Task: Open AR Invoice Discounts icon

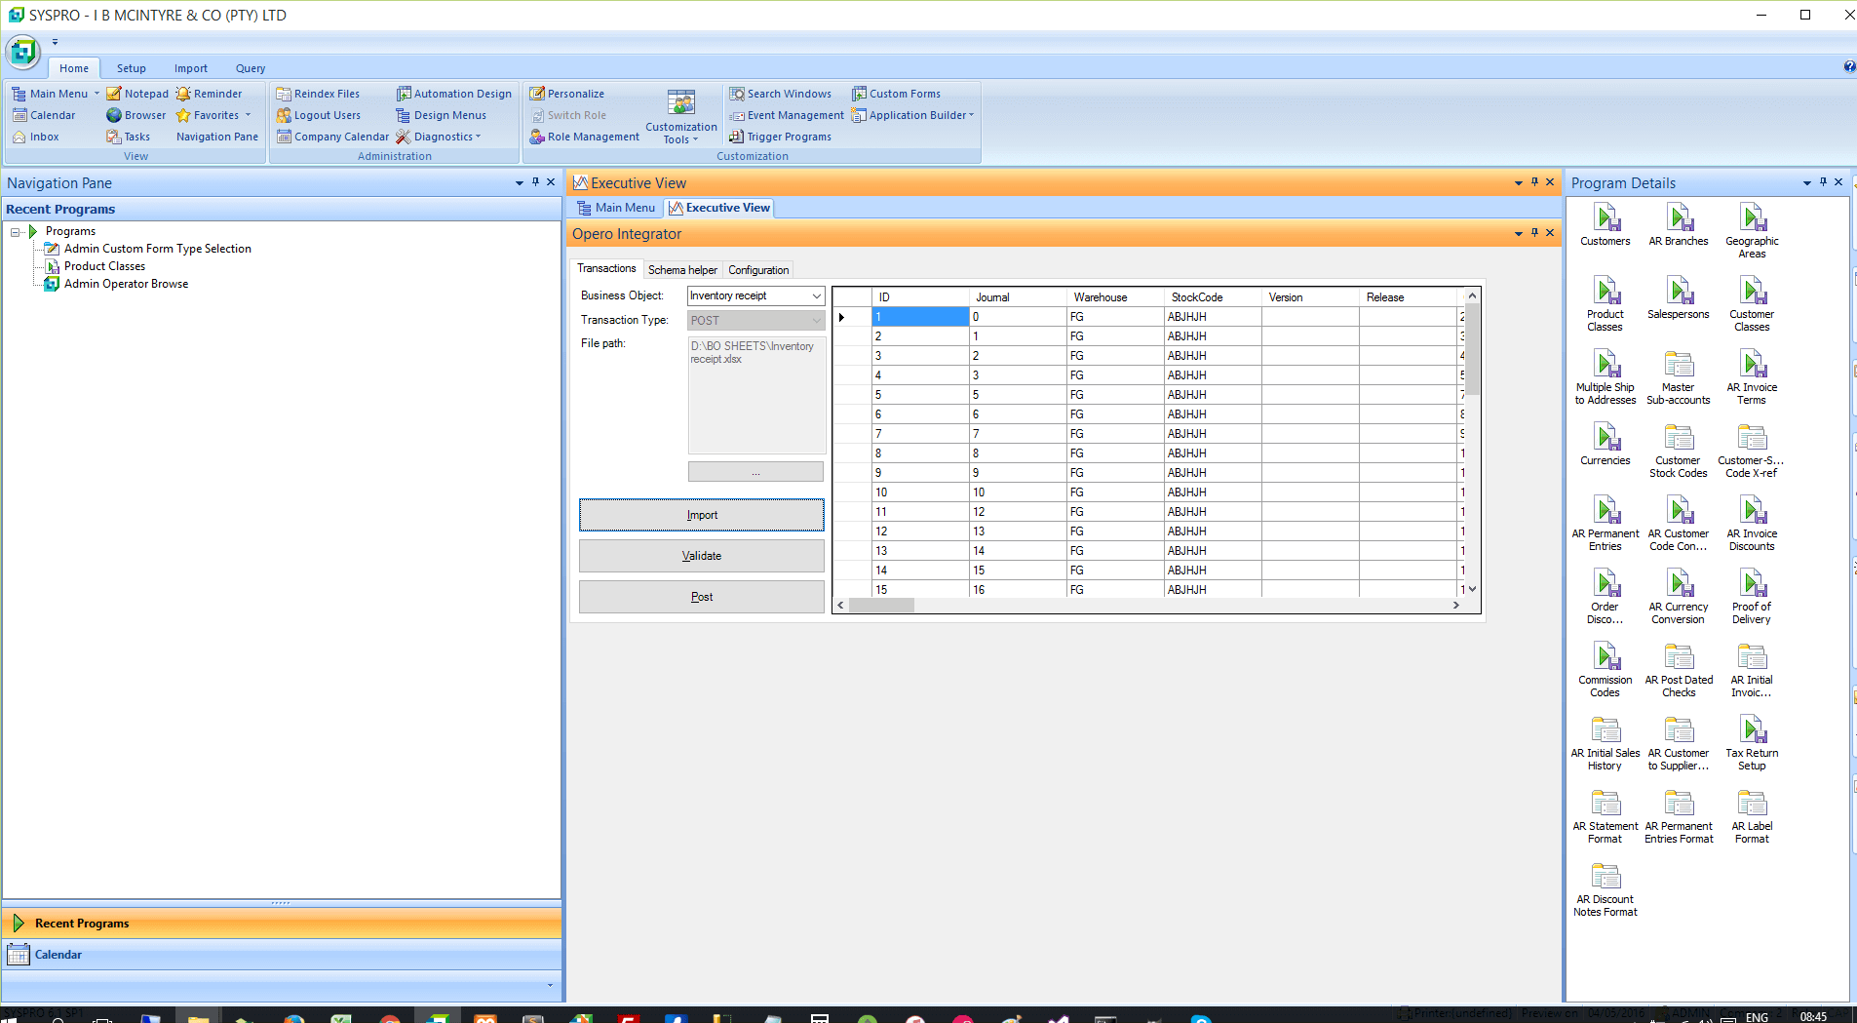Action: (1752, 523)
